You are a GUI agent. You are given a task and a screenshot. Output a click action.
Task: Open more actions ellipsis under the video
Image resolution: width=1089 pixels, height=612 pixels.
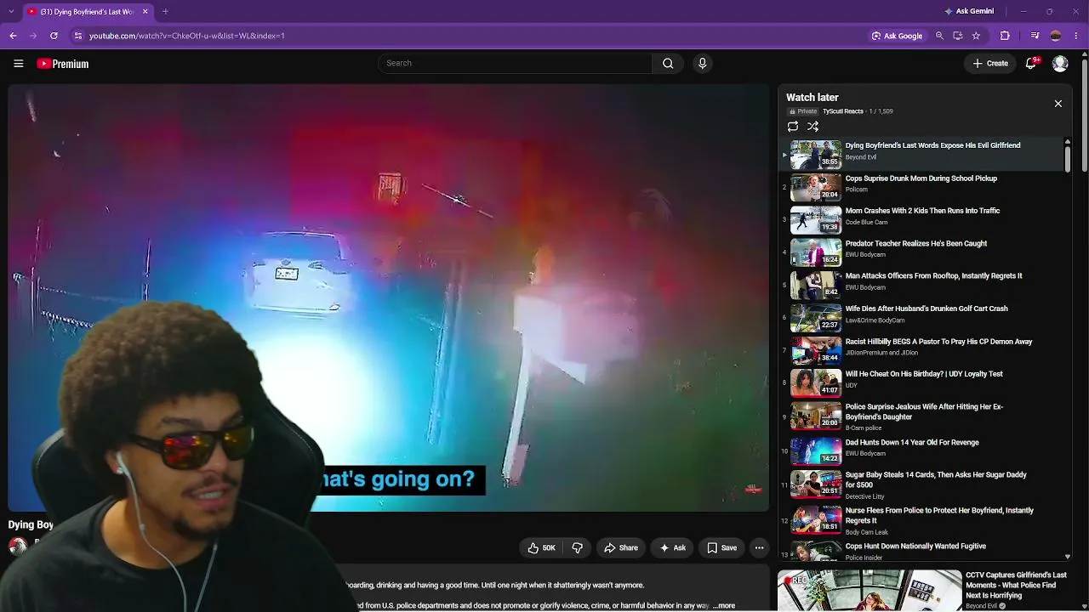760,548
